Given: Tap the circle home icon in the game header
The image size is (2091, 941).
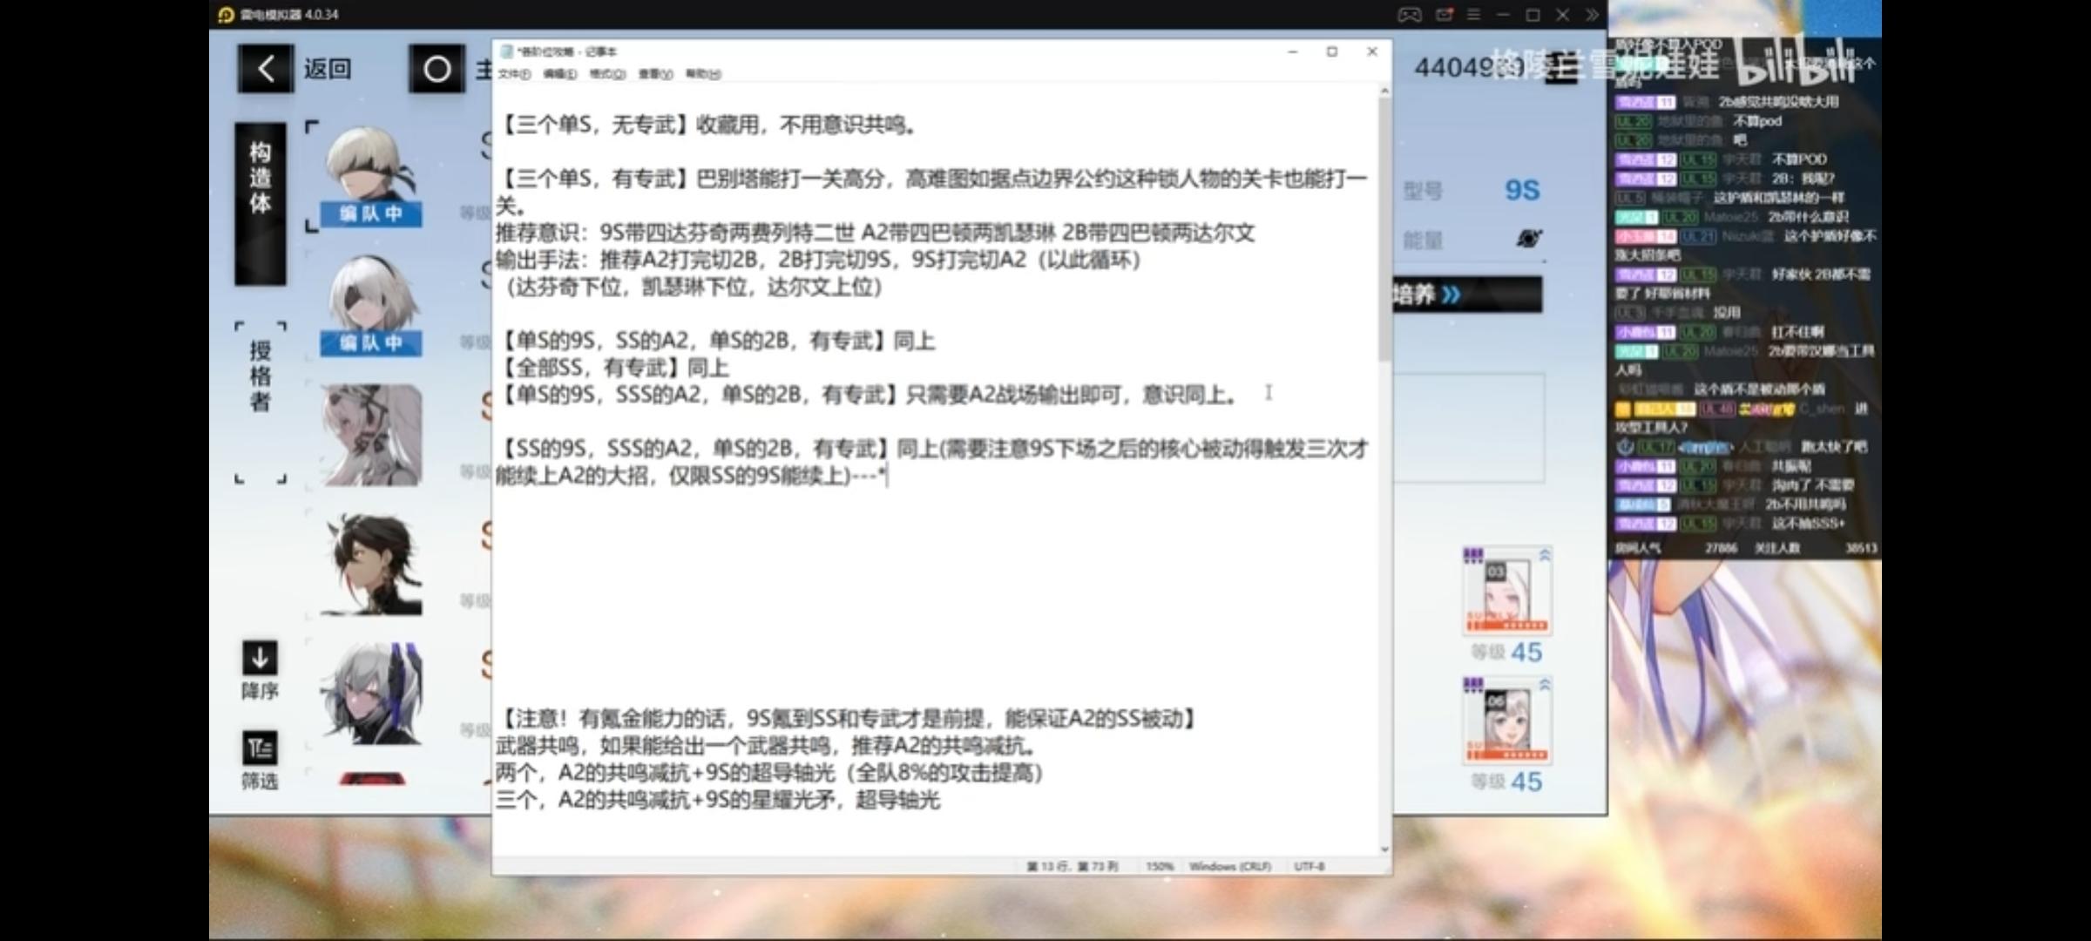Looking at the screenshot, I should [436, 69].
